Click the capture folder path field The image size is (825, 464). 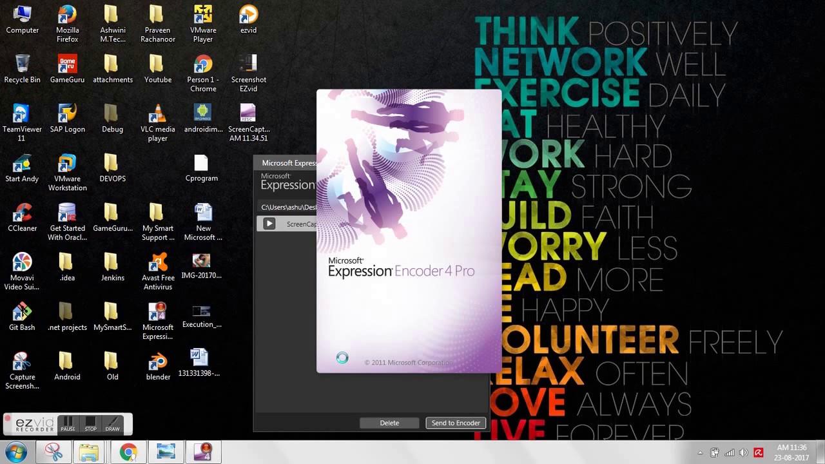288,207
